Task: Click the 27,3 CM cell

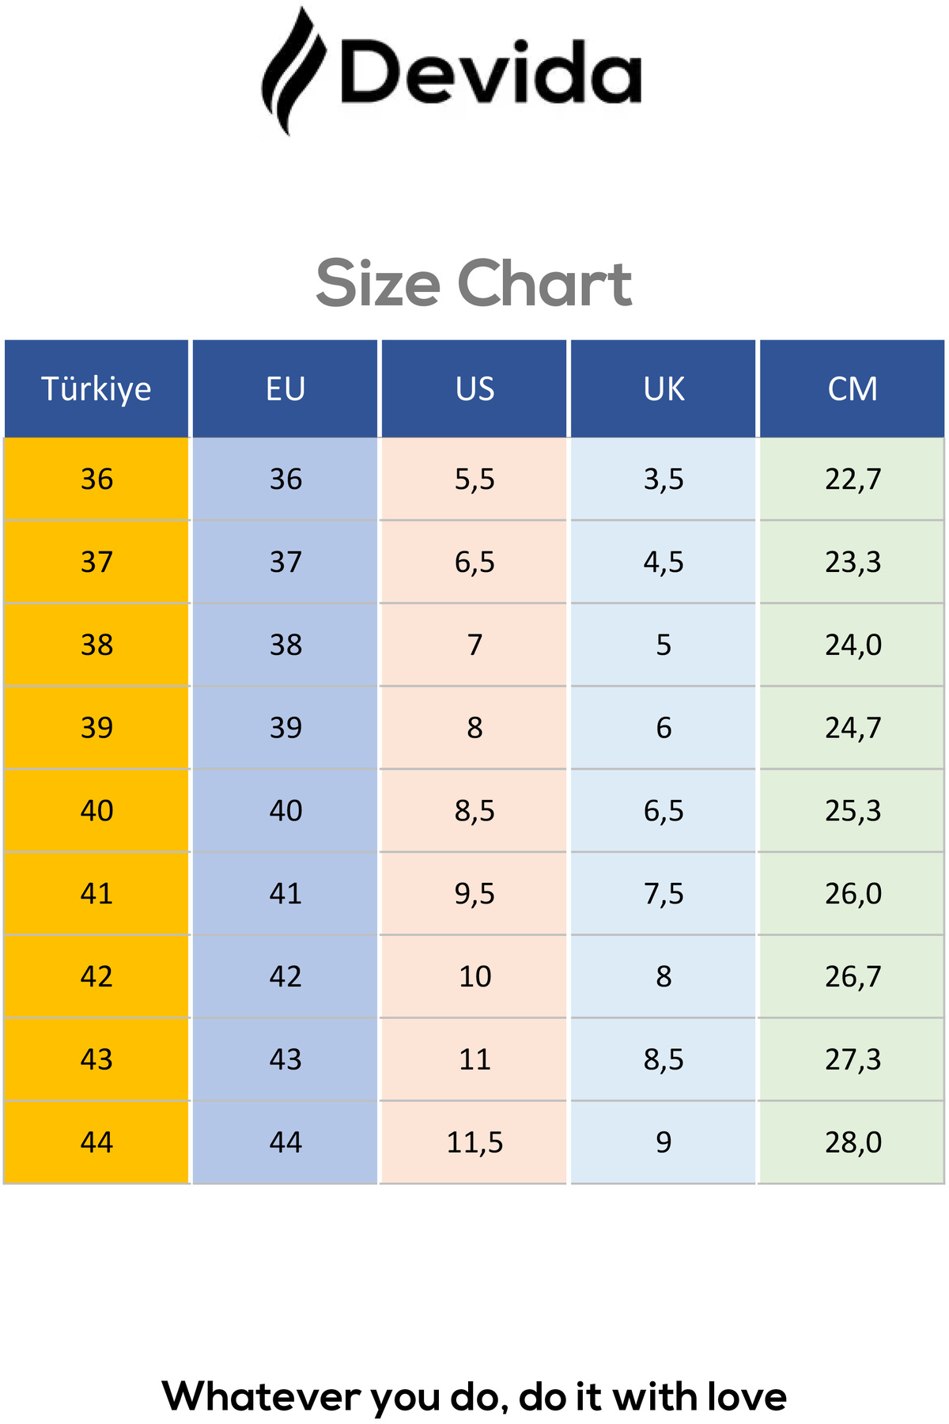Action: [x=853, y=1059]
